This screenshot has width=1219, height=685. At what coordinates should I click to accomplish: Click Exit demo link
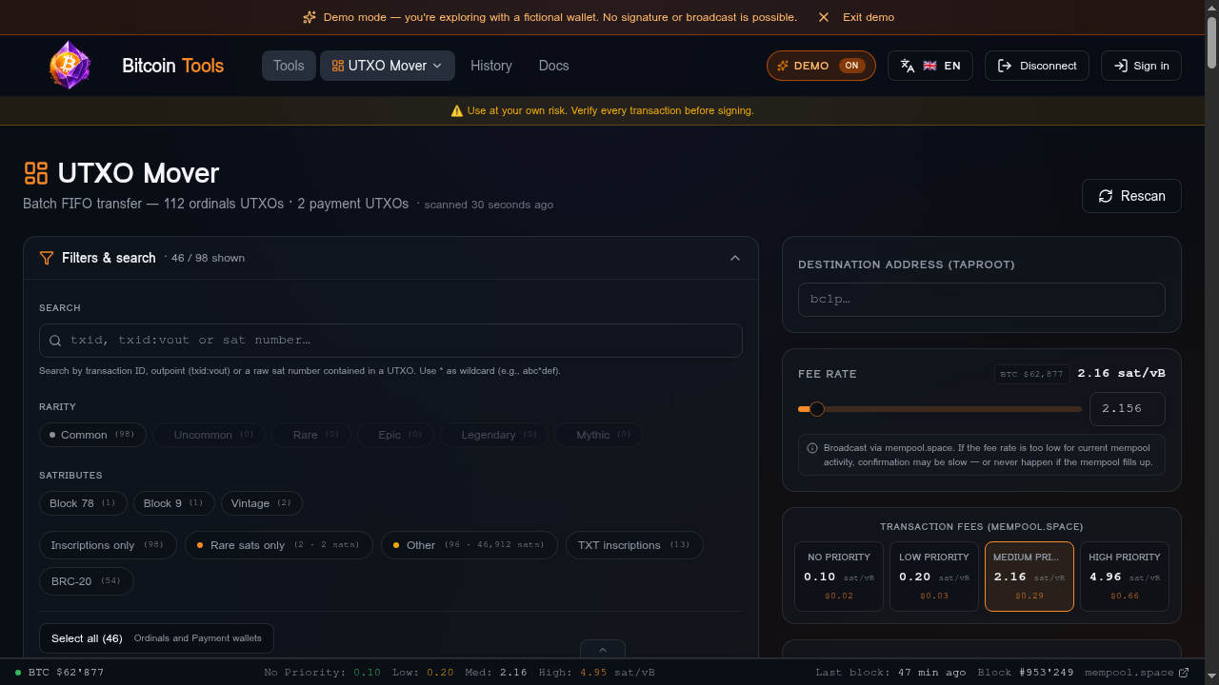[869, 17]
